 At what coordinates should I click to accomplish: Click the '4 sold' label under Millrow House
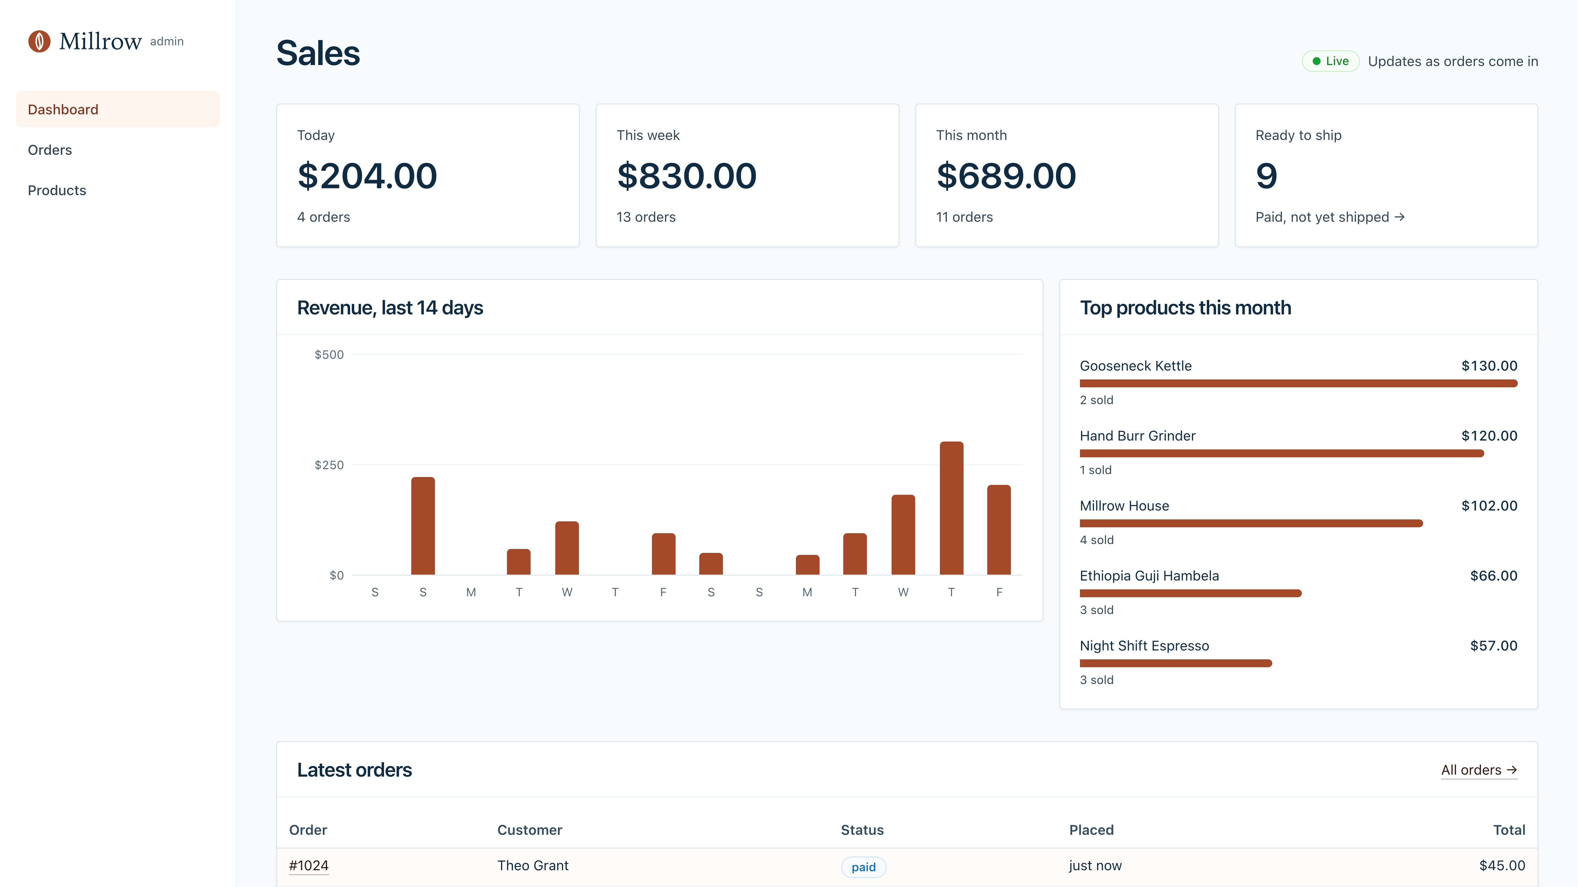pyautogui.click(x=1096, y=540)
